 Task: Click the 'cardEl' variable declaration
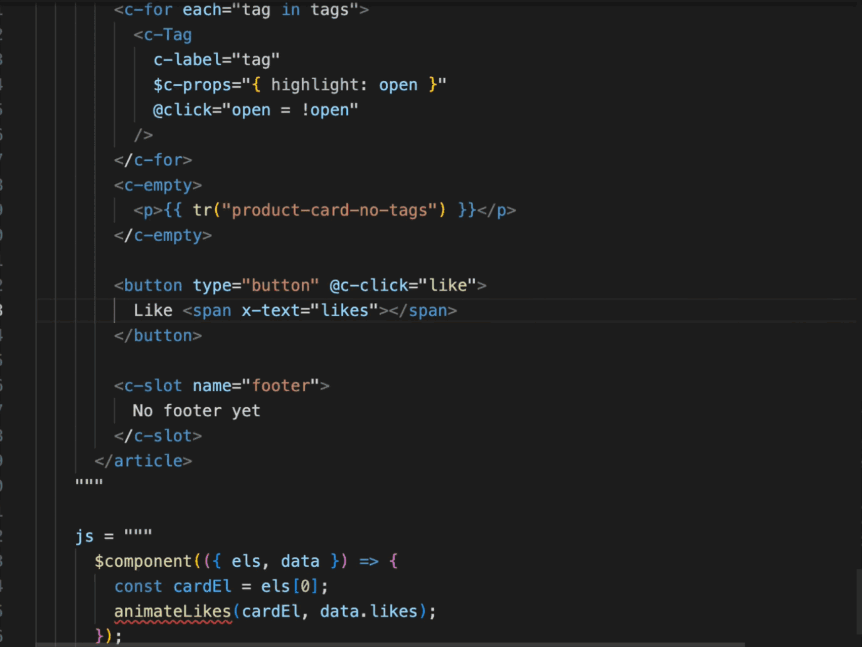click(x=202, y=587)
